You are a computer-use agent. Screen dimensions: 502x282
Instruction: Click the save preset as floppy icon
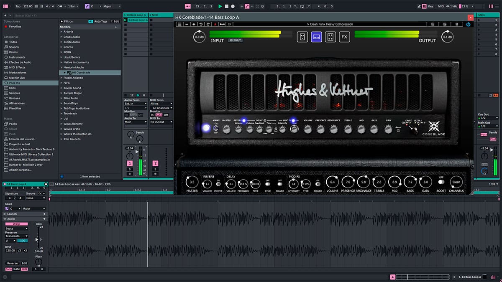(444, 24)
